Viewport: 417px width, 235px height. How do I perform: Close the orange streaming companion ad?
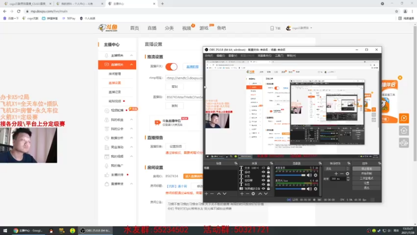pos(400,78)
